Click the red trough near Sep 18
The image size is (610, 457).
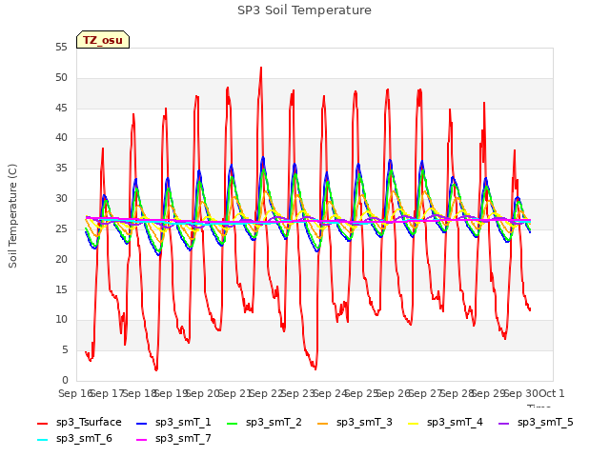[x=156, y=369]
